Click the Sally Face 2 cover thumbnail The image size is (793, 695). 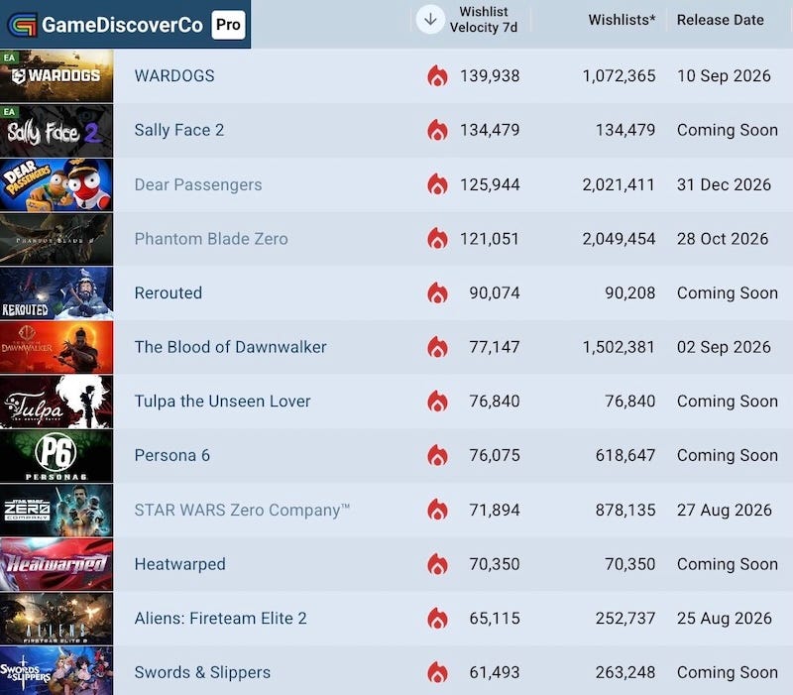(57, 130)
